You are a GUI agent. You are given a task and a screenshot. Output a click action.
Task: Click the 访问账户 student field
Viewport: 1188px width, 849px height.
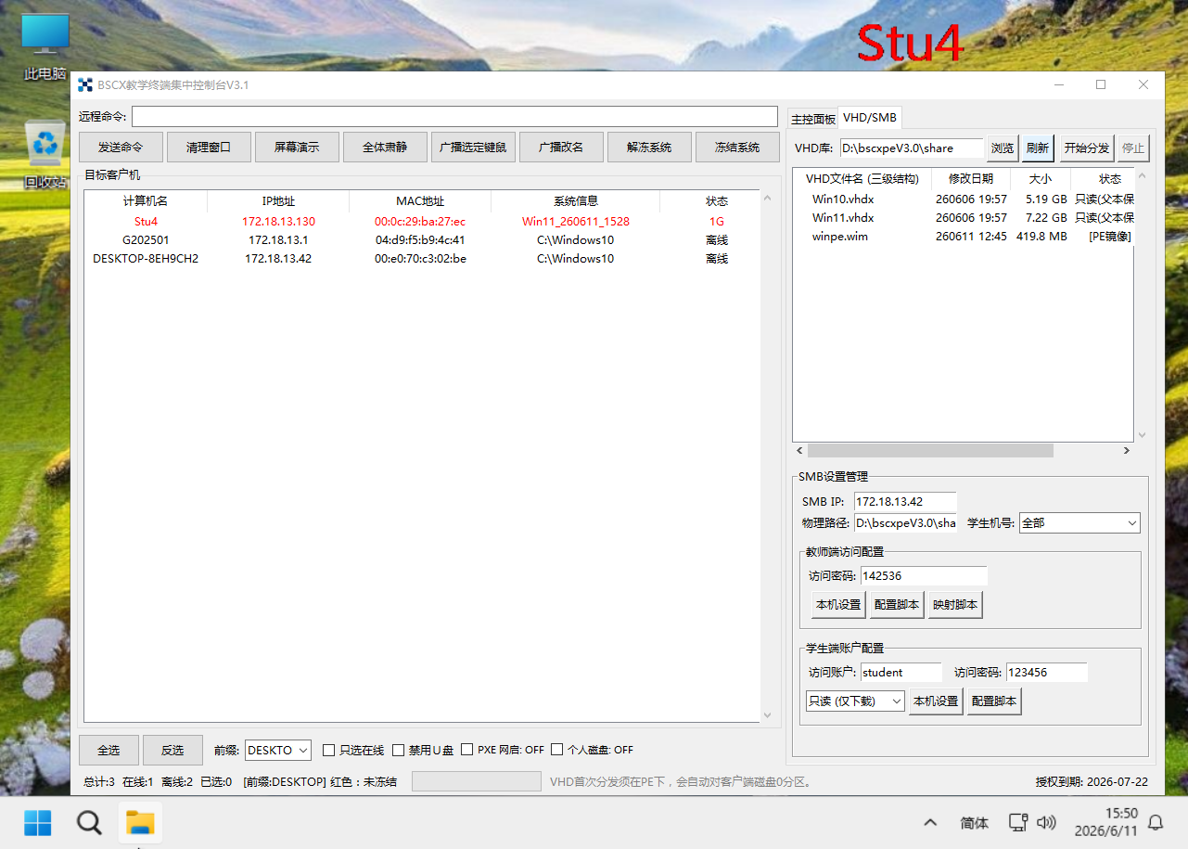point(901,673)
